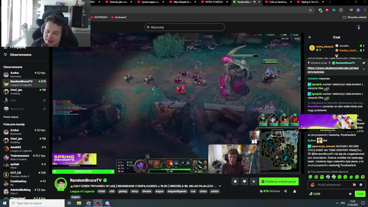Open Chrome profile P avatar
368x207 pixels.
pos(358,10)
